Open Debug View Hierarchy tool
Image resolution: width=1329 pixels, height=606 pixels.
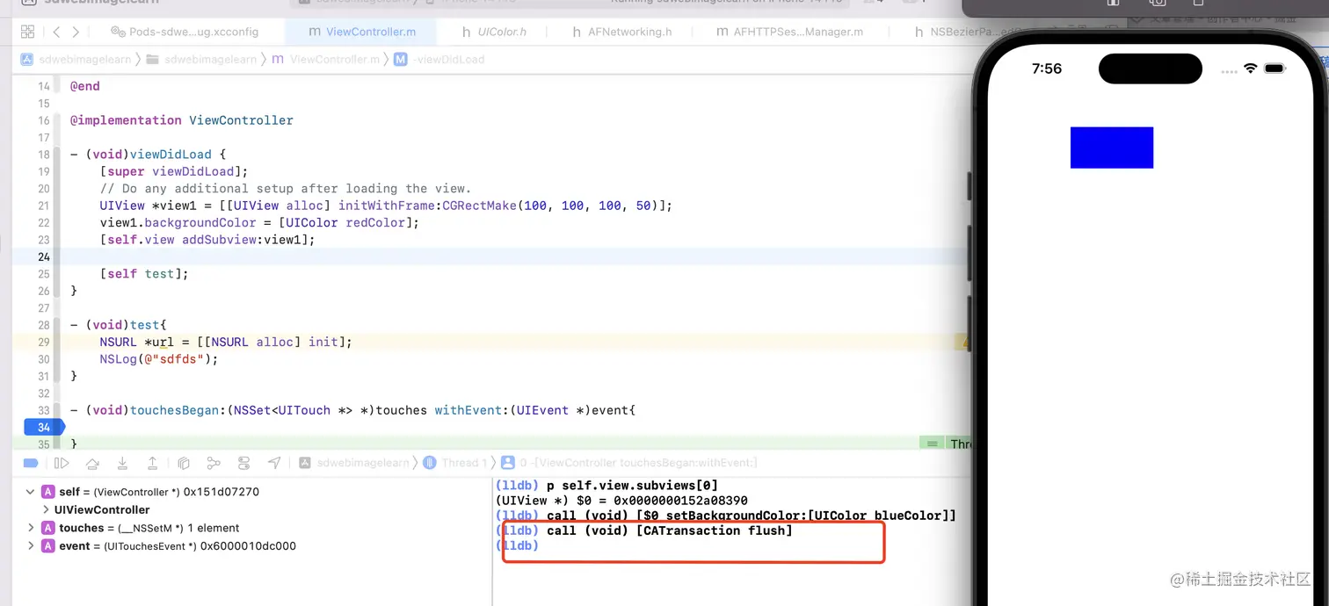(184, 463)
